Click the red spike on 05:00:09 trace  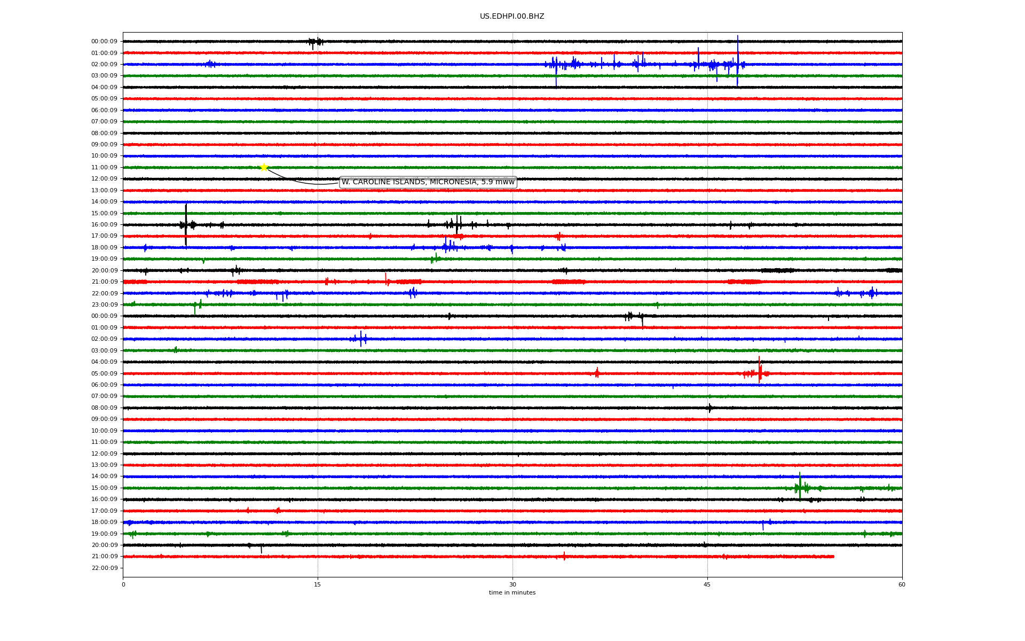coord(760,370)
